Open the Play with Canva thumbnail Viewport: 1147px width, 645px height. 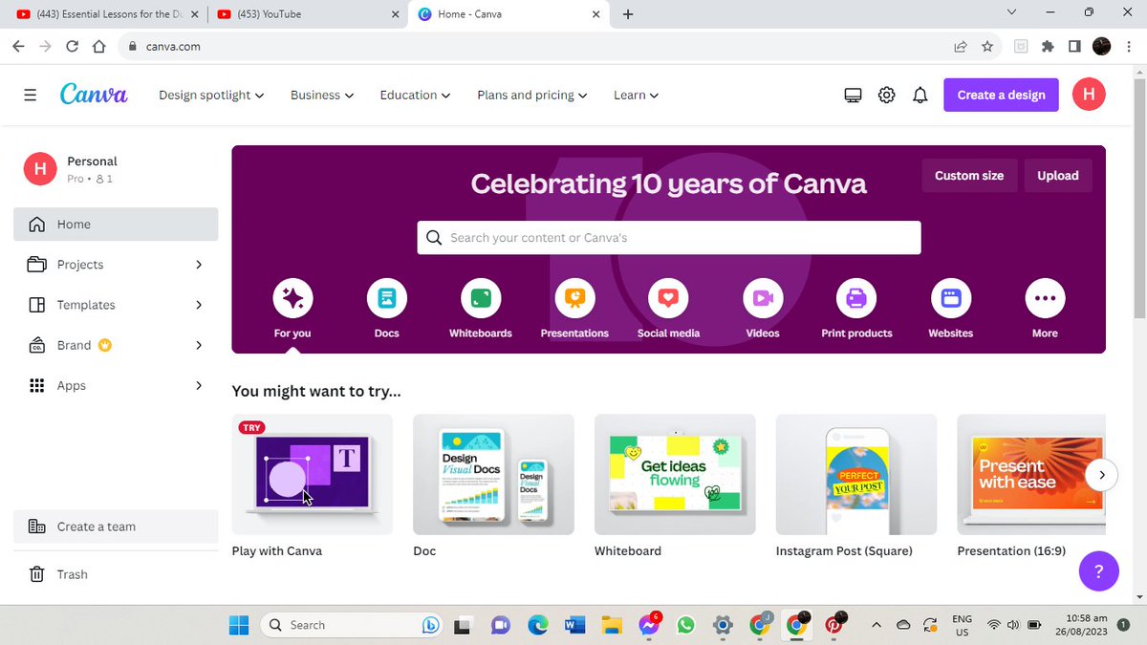(x=312, y=474)
